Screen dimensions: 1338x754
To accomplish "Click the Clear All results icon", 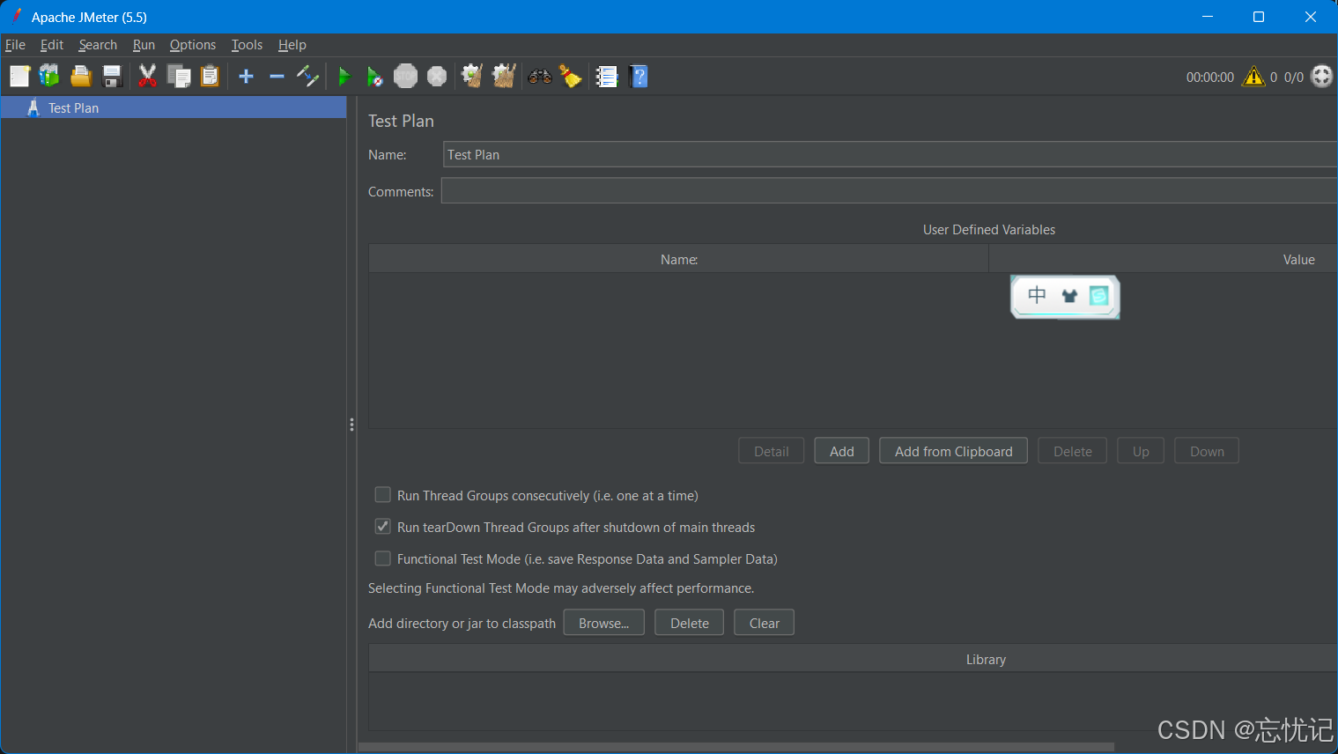I will pyautogui.click(x=504, y=77).
